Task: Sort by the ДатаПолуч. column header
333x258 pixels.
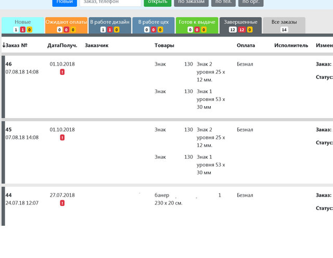Action: pyautogui.click(x=62, y=45)
